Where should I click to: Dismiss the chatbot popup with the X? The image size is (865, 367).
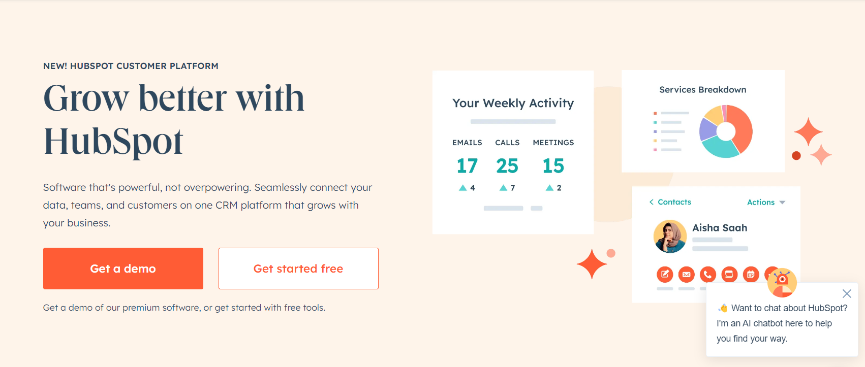click(x=847, y=293)
